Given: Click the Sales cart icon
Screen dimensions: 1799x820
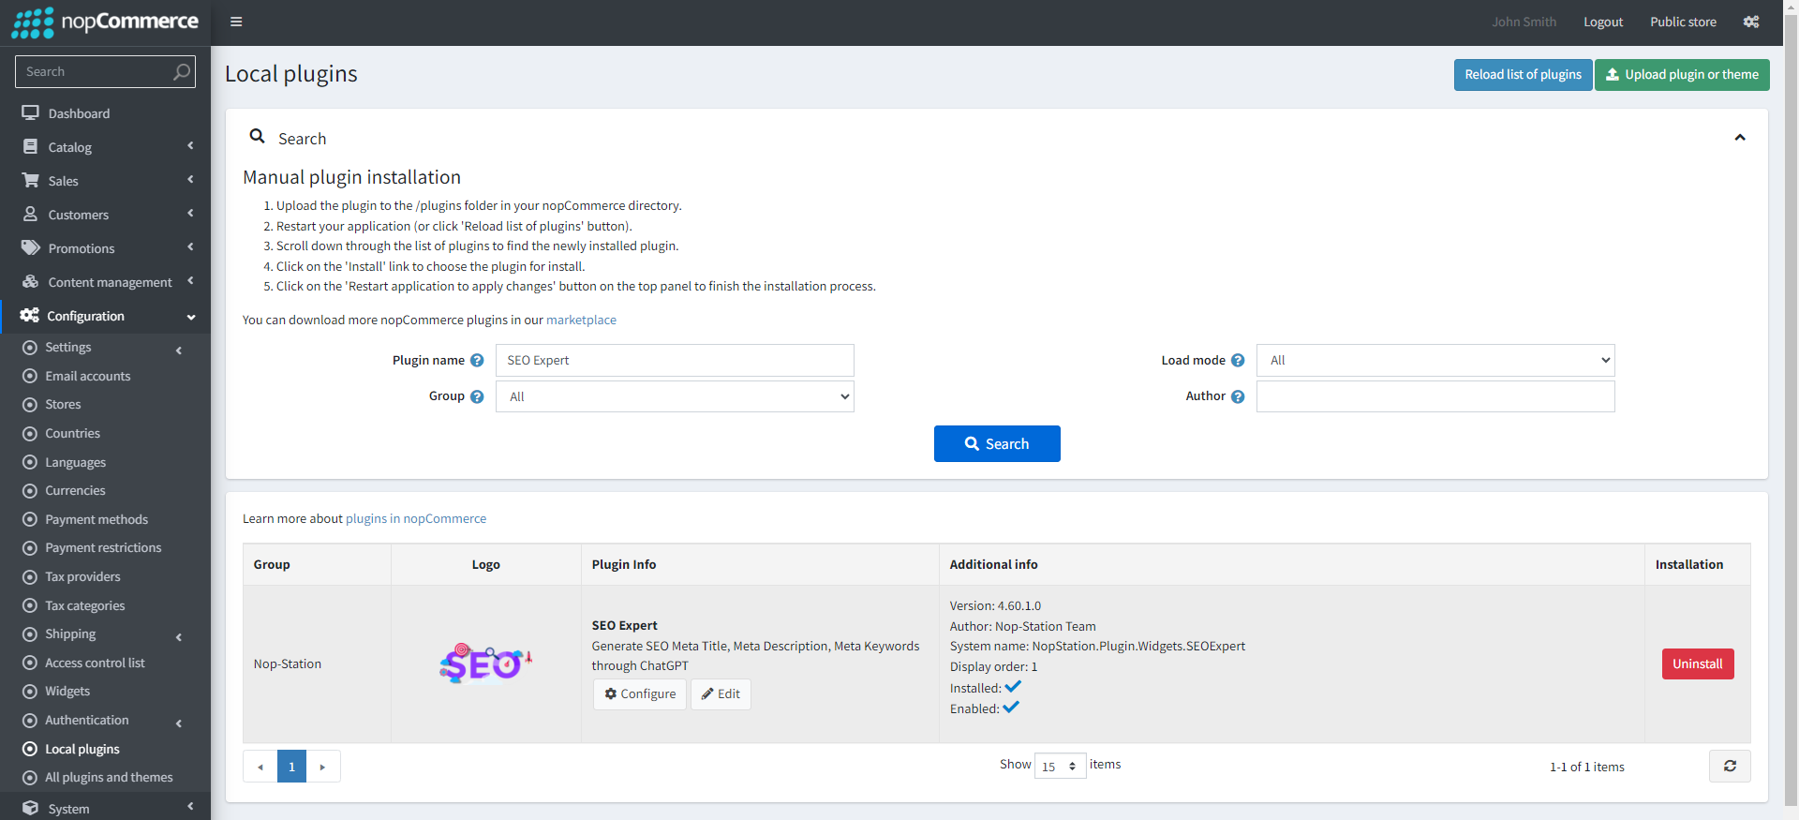Looking at the screenshot, I should coord(31,180).
